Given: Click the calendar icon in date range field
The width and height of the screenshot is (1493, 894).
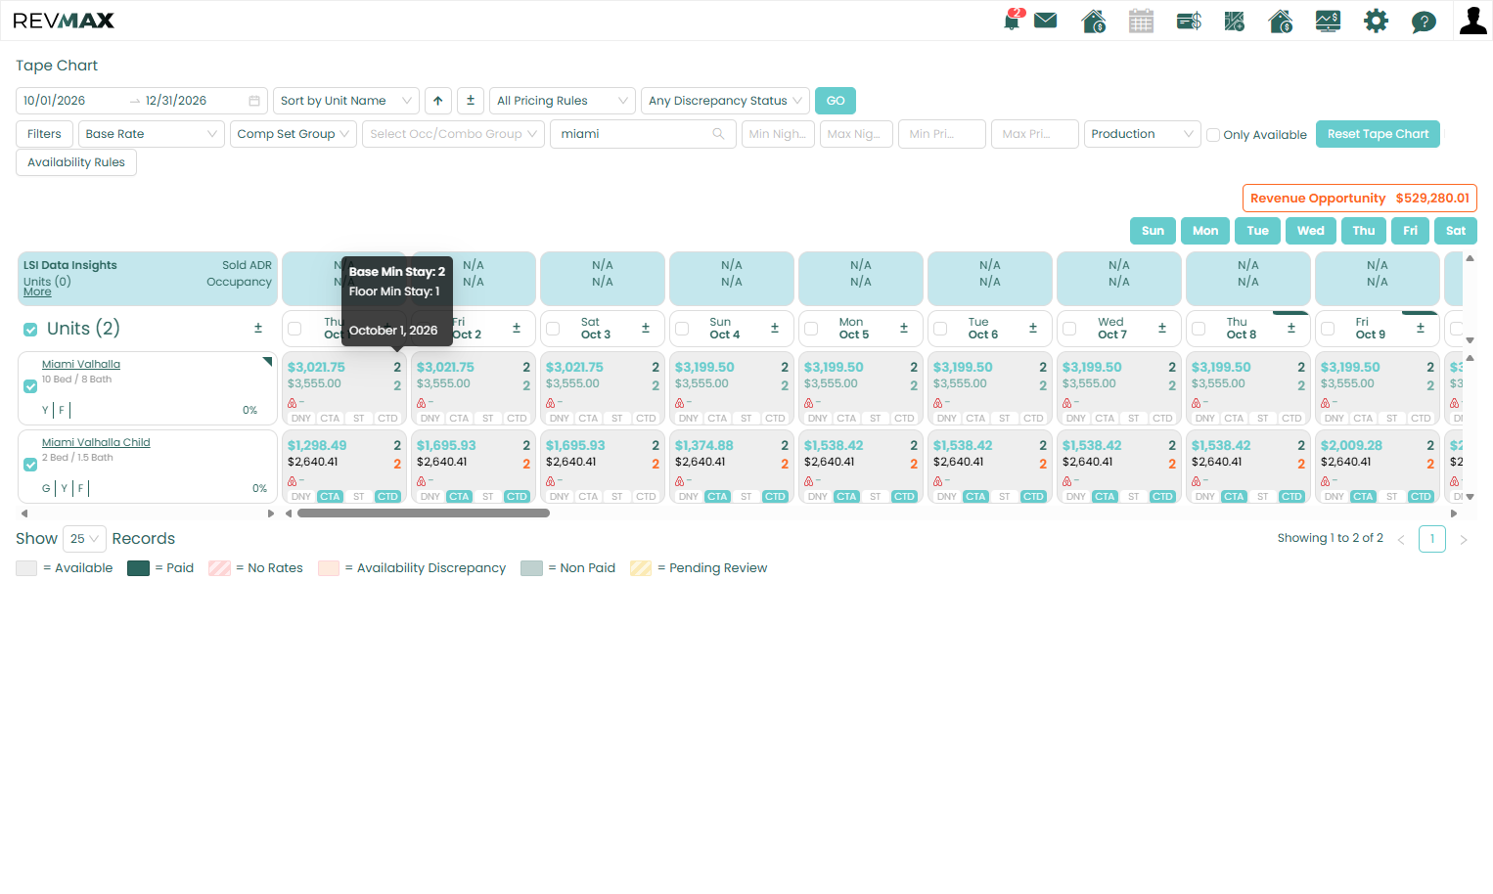Looking at the screenshot, I should coord(254,101).
